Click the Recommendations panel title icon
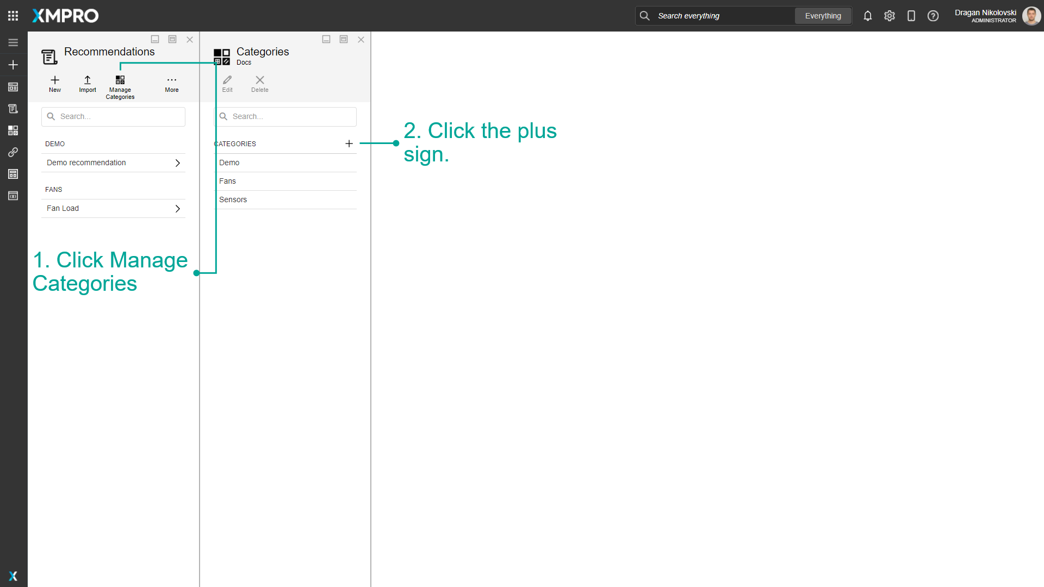Viewport: 1044px width, 587px height. [x=49, y=57]
